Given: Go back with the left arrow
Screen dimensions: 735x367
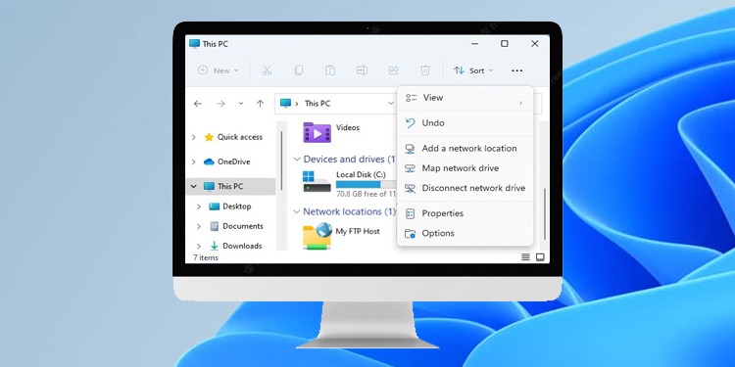Looking at the screenshot, I should 198,104.
